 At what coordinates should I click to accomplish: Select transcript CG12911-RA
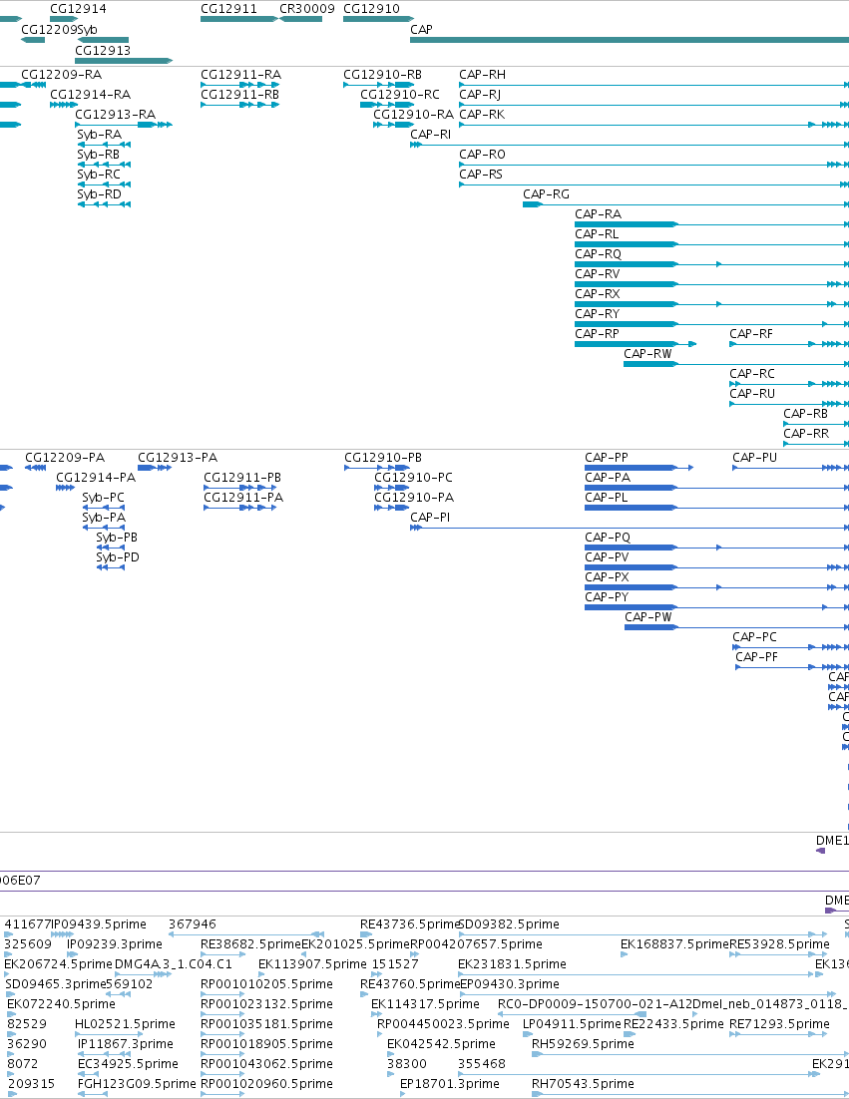(x=240, y=74)
